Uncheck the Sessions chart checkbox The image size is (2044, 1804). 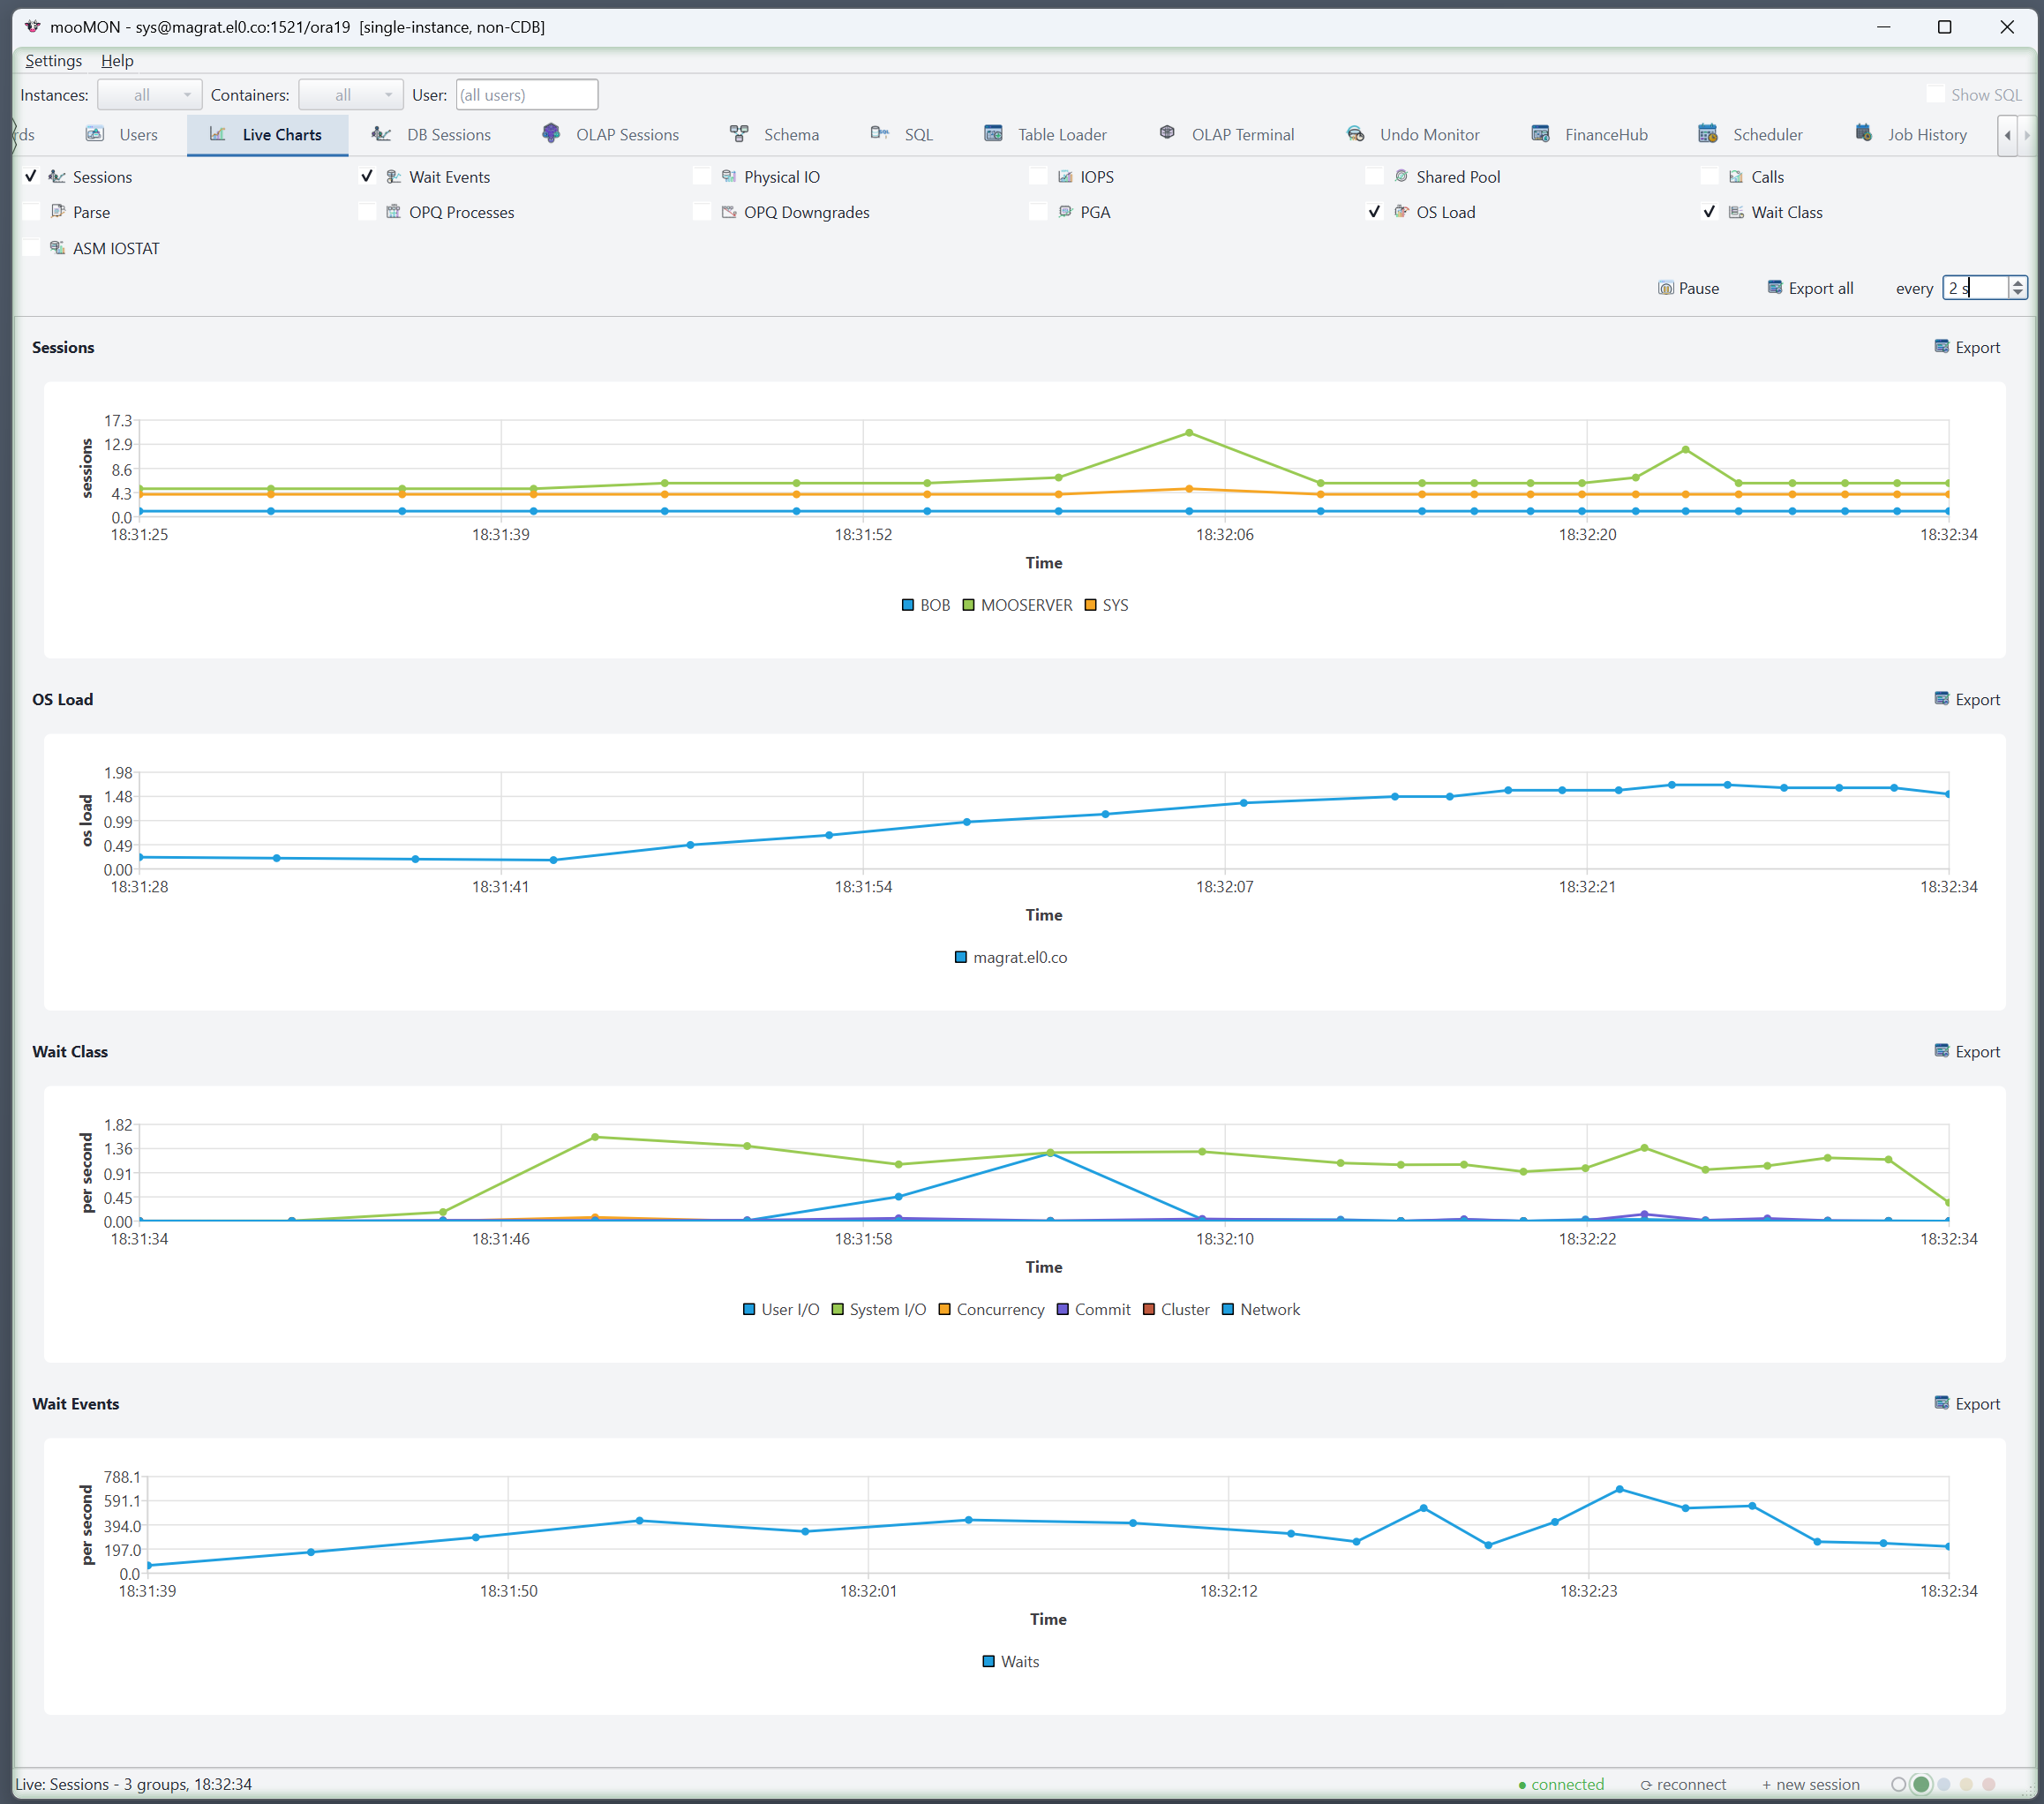click(x=31, y=176)
